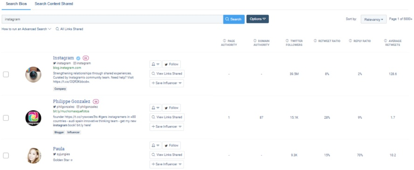Open Instagram's Instagram handle link
This screenshot has height=170, width=414.
click(82, 63)
